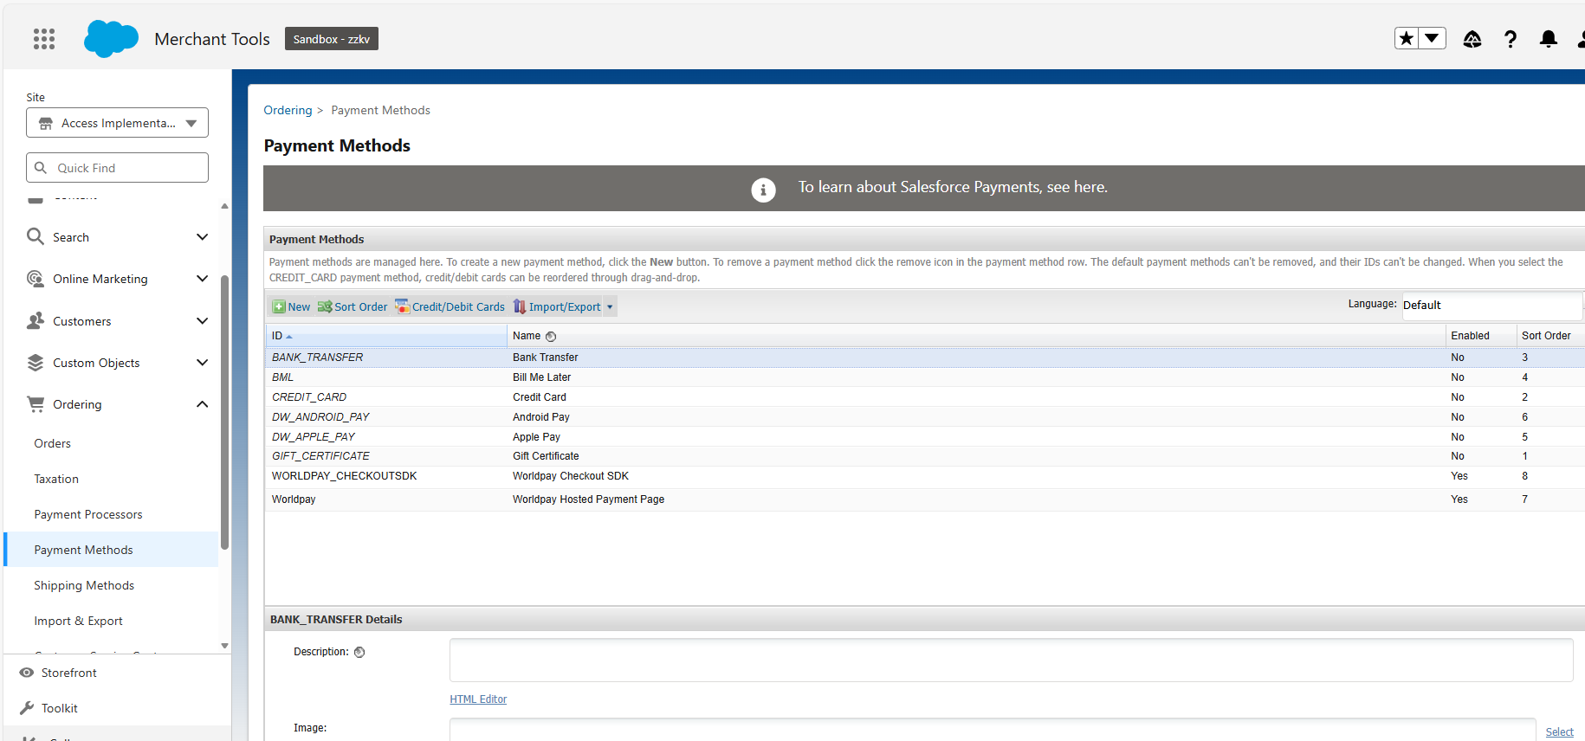This screenshot has height=741, width=1585.
Task: Select the CREDIT_CARD row
Action: coord(925,397)
